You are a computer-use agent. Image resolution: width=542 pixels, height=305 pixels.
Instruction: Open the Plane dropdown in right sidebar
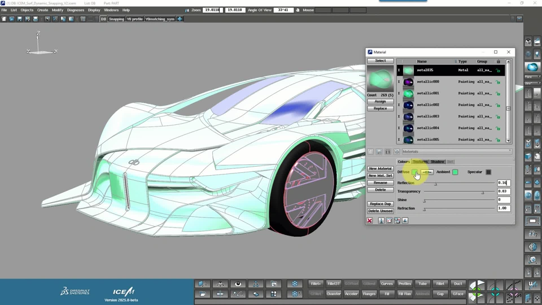point(532,77)
